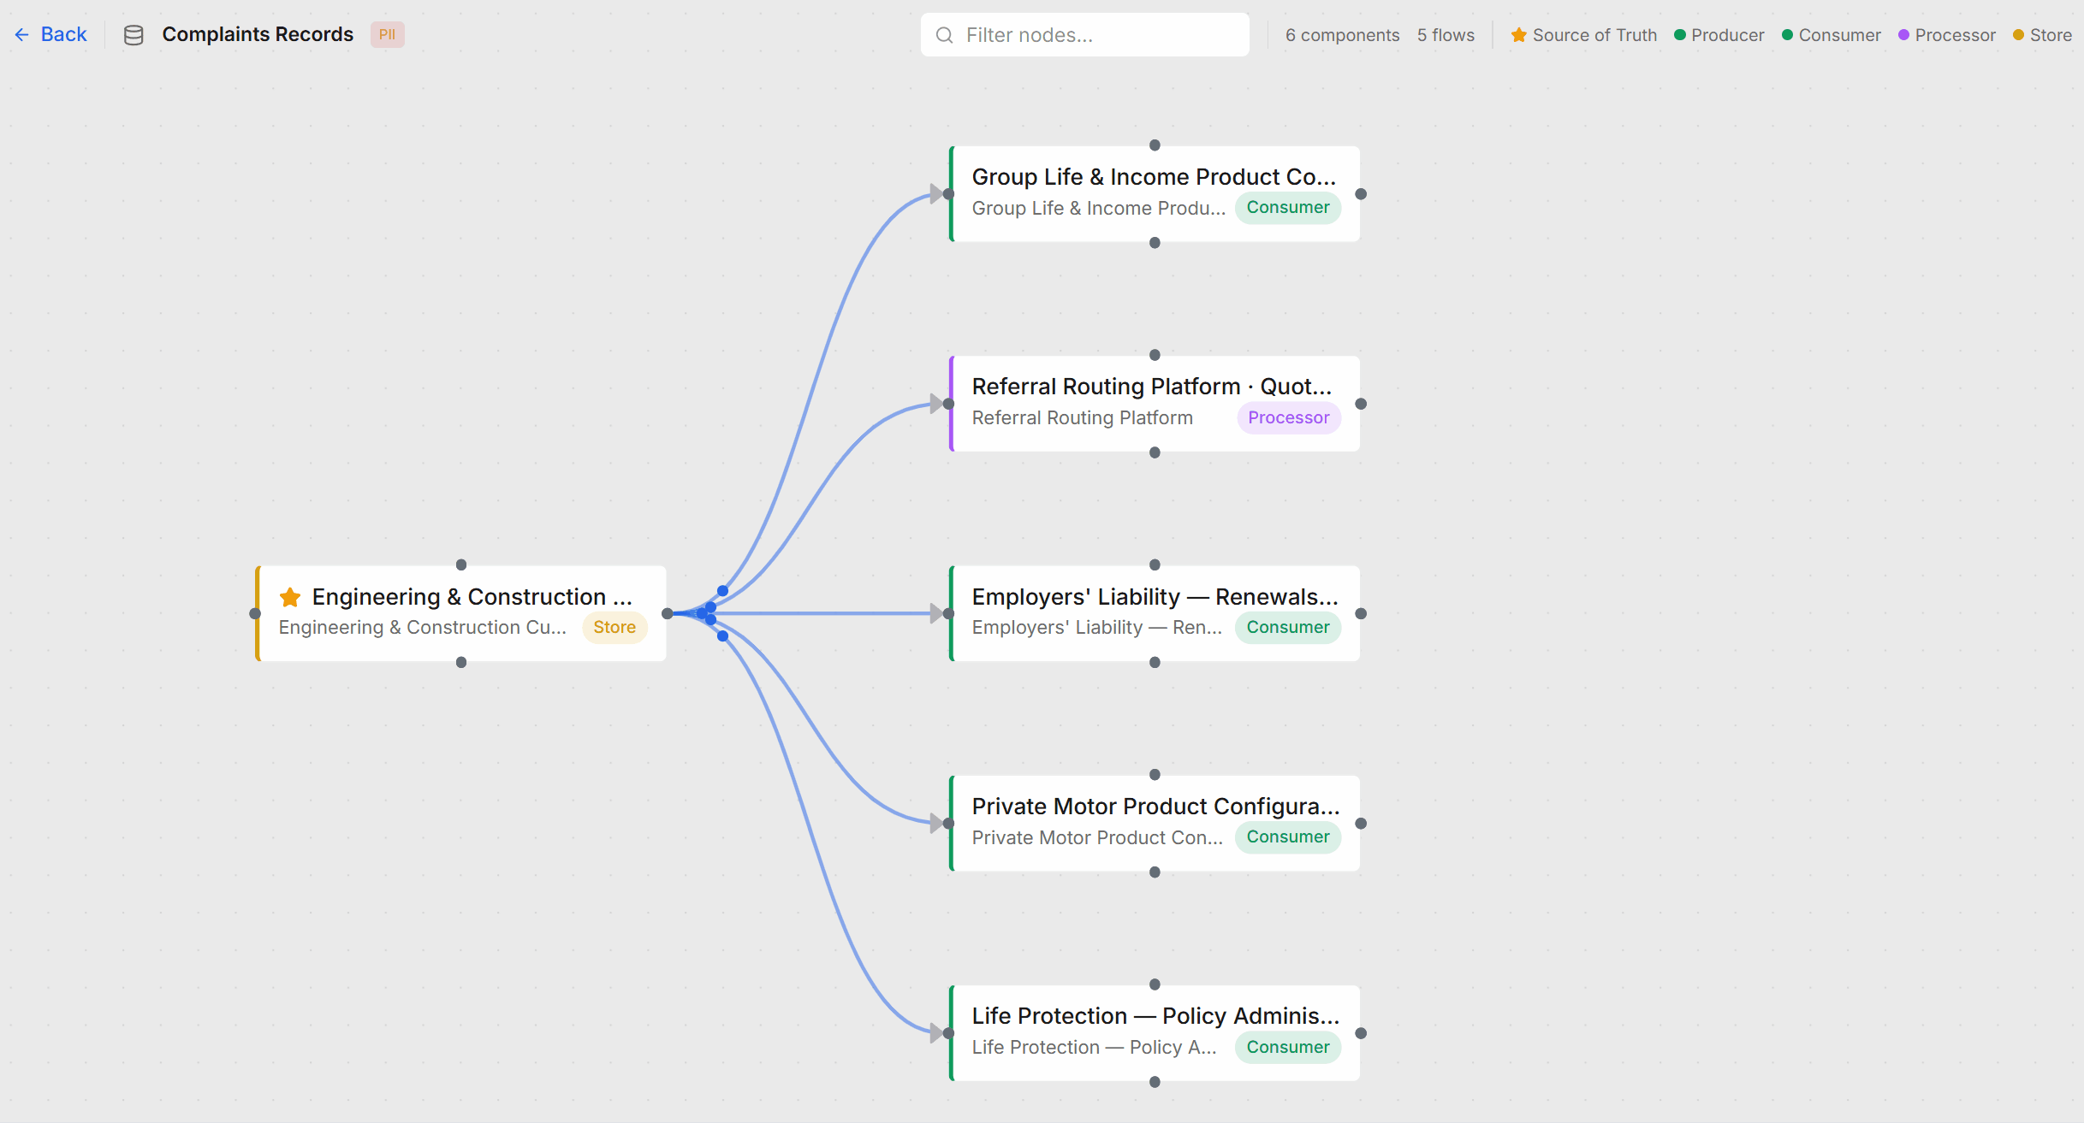The height and width of the screenshot is (1123, 2084).
Task: Click the Consumer legend entry in header
Action: click(1831, 35)
